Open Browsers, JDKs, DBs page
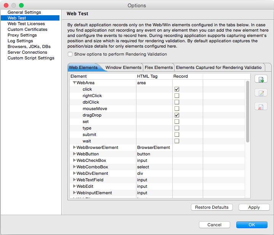 coord(29,46)
